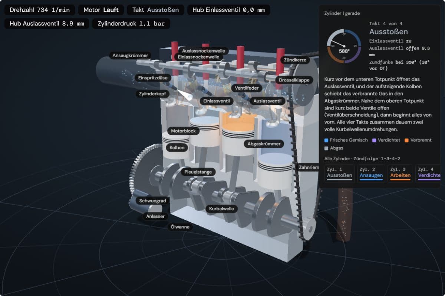Viewport: 445px width, 296px height.
Task: Select the Einlassventil label on the 3D engine
Action: pos(217,101)
